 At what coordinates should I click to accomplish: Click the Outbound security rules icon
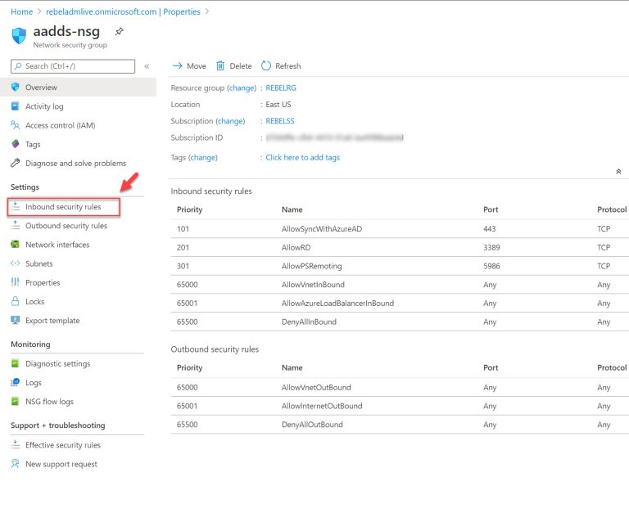tap(16, 225)
